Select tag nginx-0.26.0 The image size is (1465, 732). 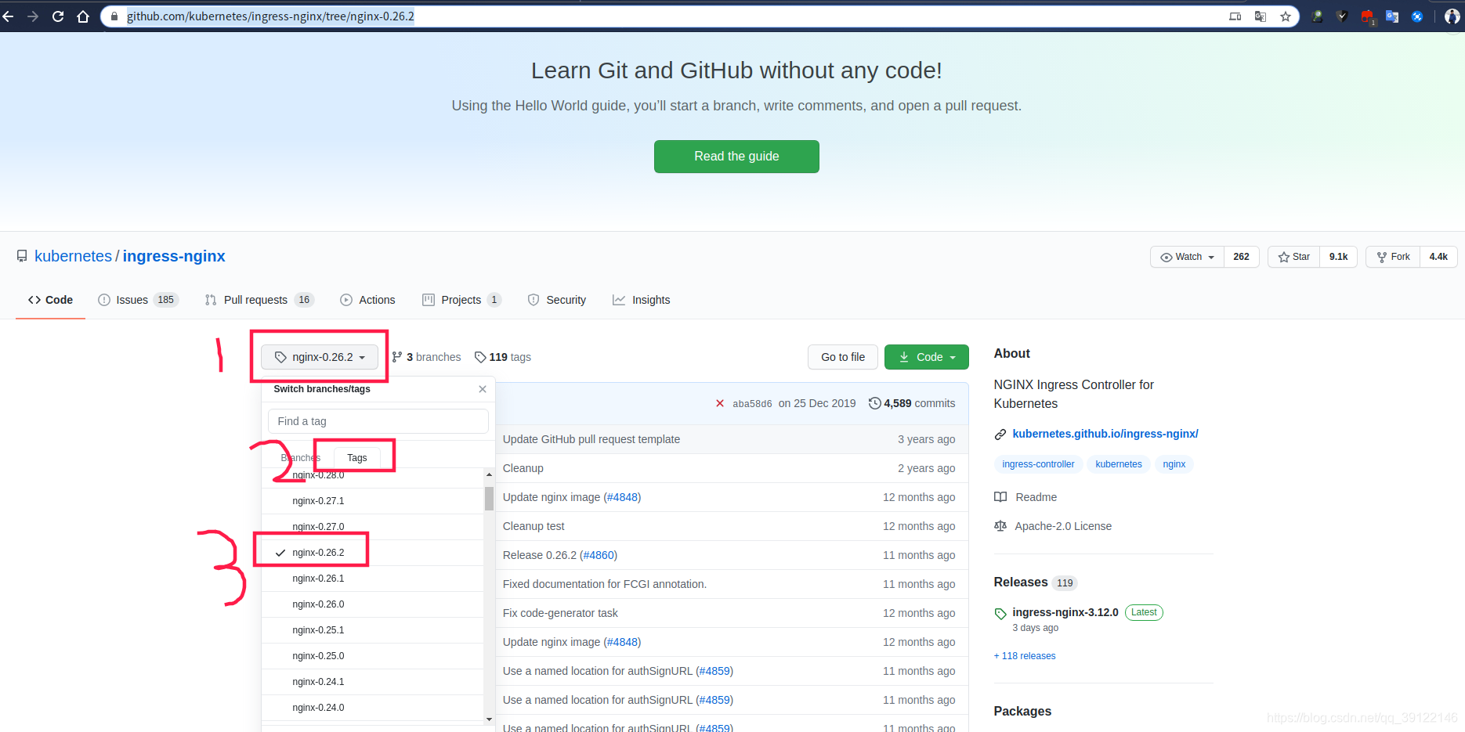click(x=372, y=604)
